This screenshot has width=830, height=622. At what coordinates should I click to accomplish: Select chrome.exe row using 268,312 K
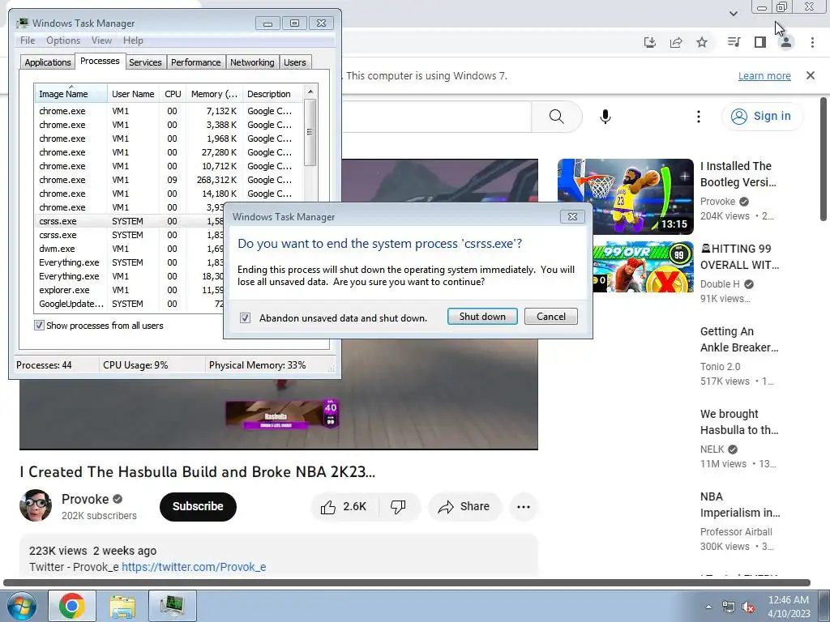169,180
